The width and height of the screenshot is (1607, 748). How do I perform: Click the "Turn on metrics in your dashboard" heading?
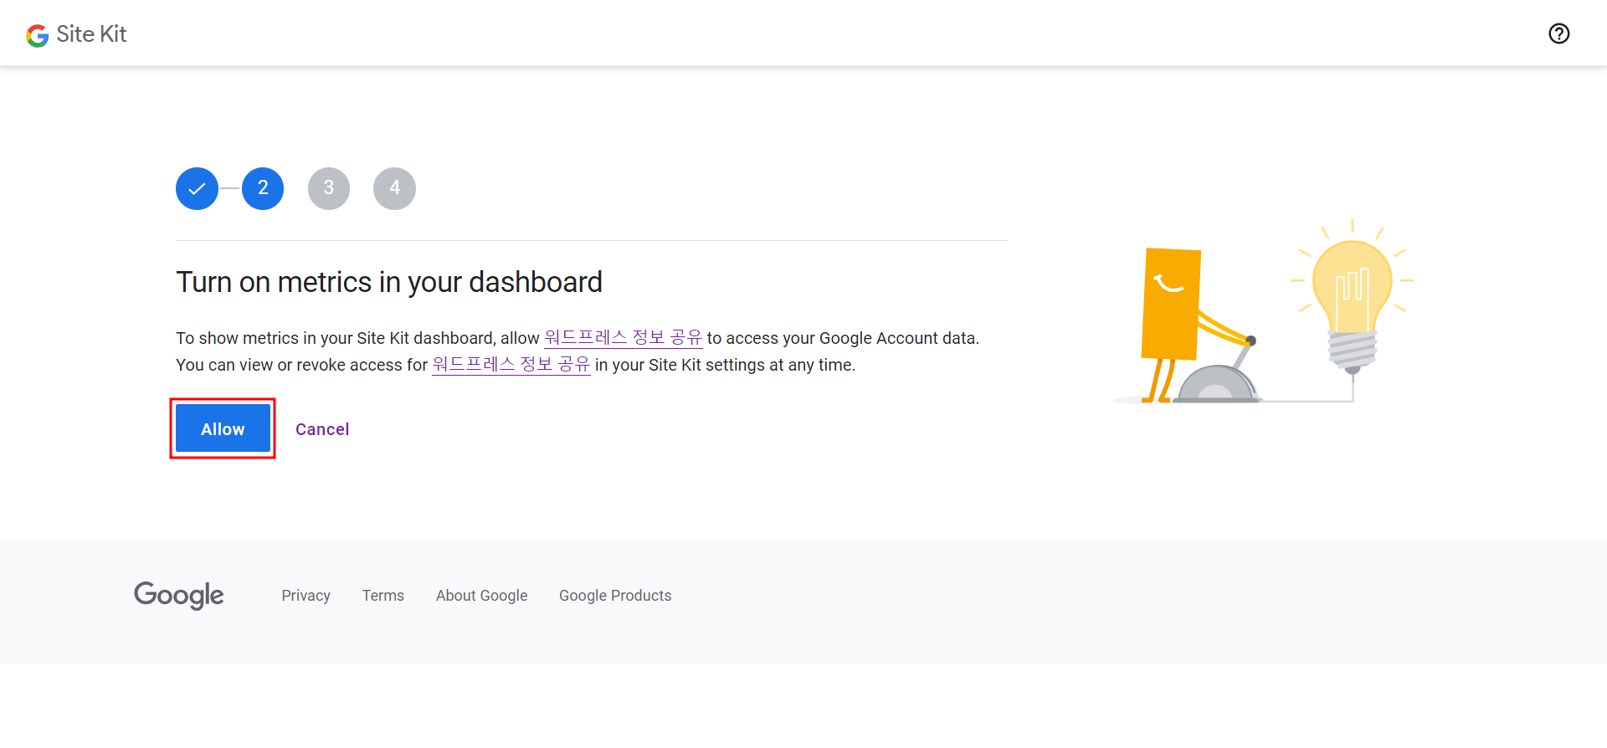[x=389, y=282]
